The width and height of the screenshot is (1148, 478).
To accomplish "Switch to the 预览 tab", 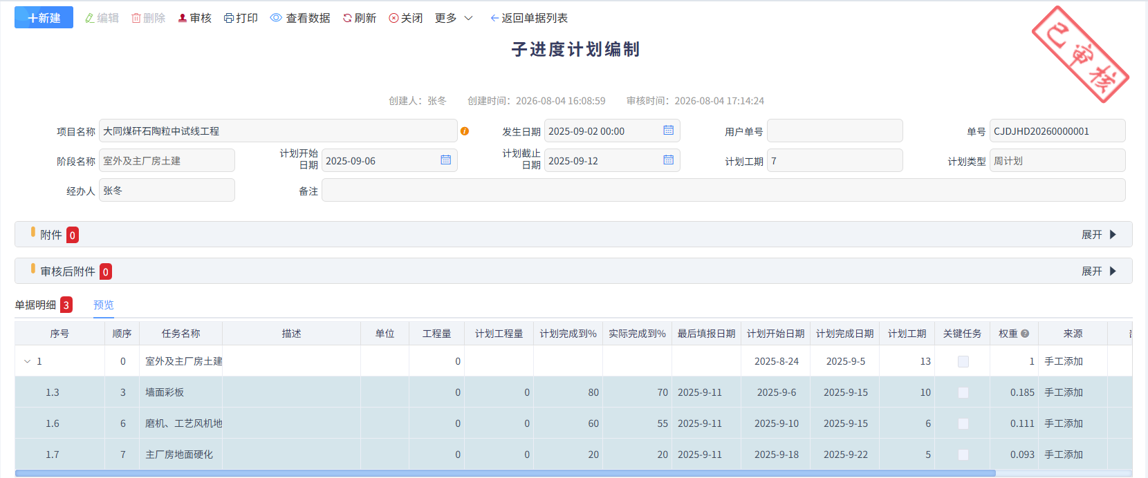I will point(104,305).
